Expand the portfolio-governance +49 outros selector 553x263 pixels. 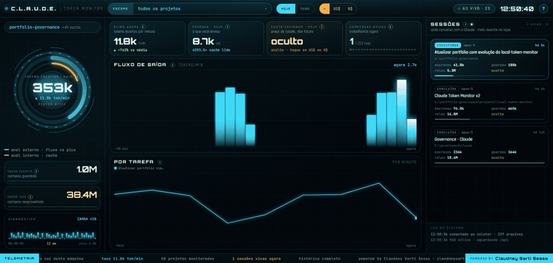pyautogui.click(x=52, y=27)
